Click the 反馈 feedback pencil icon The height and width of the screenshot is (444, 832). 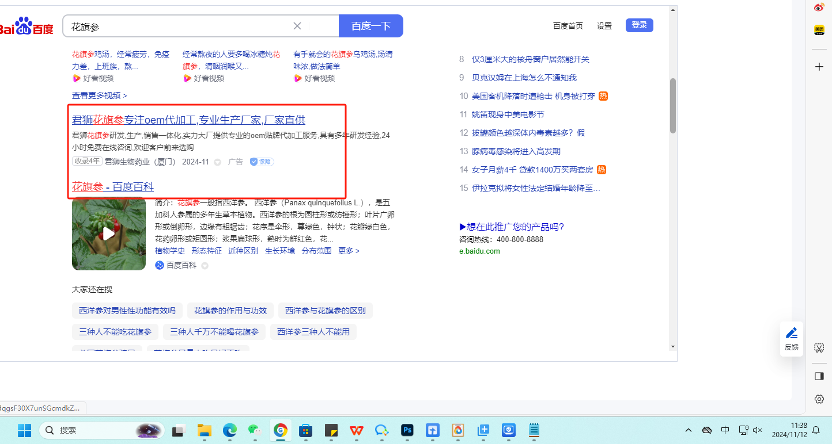click(792, 334)
